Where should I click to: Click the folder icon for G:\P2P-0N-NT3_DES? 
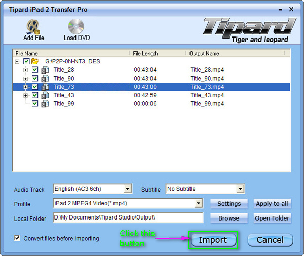point(35,61)
